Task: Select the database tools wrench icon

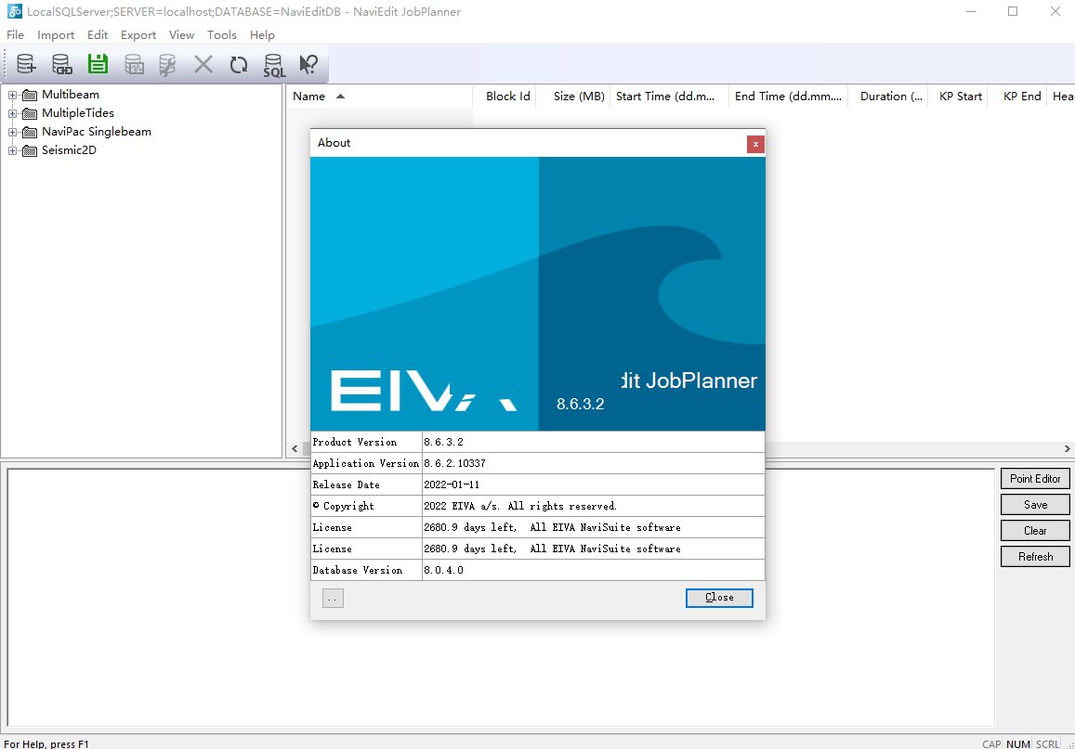Action: coord(168,63)
